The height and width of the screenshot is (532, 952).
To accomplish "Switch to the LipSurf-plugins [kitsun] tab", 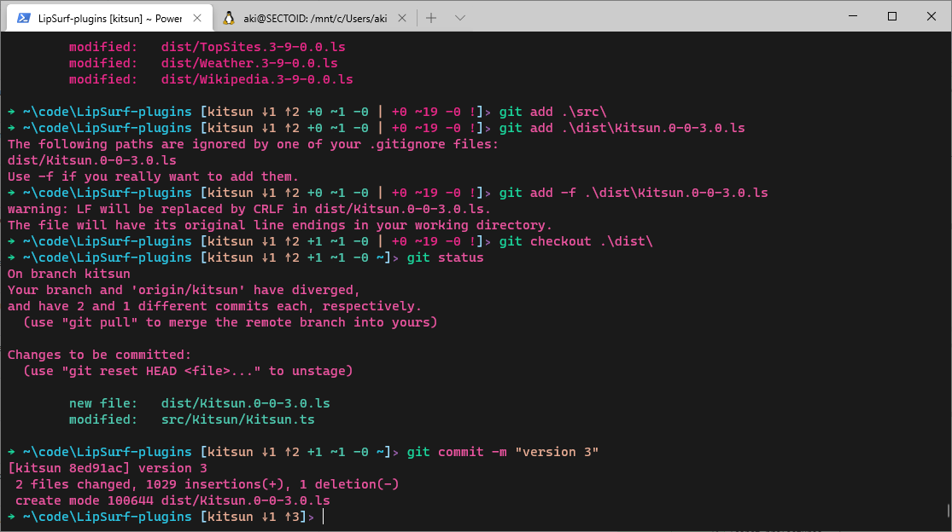I will click(x=109, y=17).
